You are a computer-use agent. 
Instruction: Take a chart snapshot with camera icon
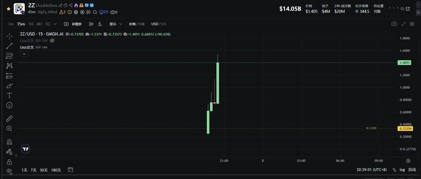click(394, 24)
